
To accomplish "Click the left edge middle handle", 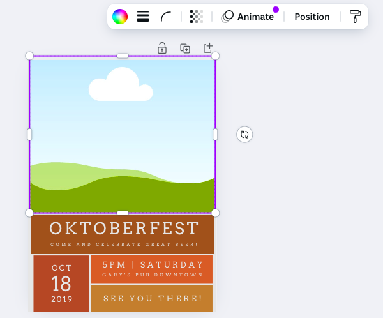I will [x=29, y=135].
